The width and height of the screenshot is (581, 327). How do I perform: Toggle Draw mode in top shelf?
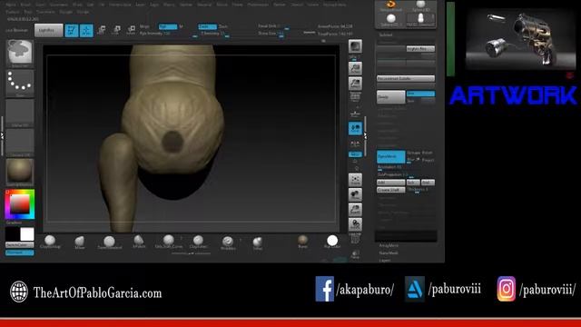[86, 30]
